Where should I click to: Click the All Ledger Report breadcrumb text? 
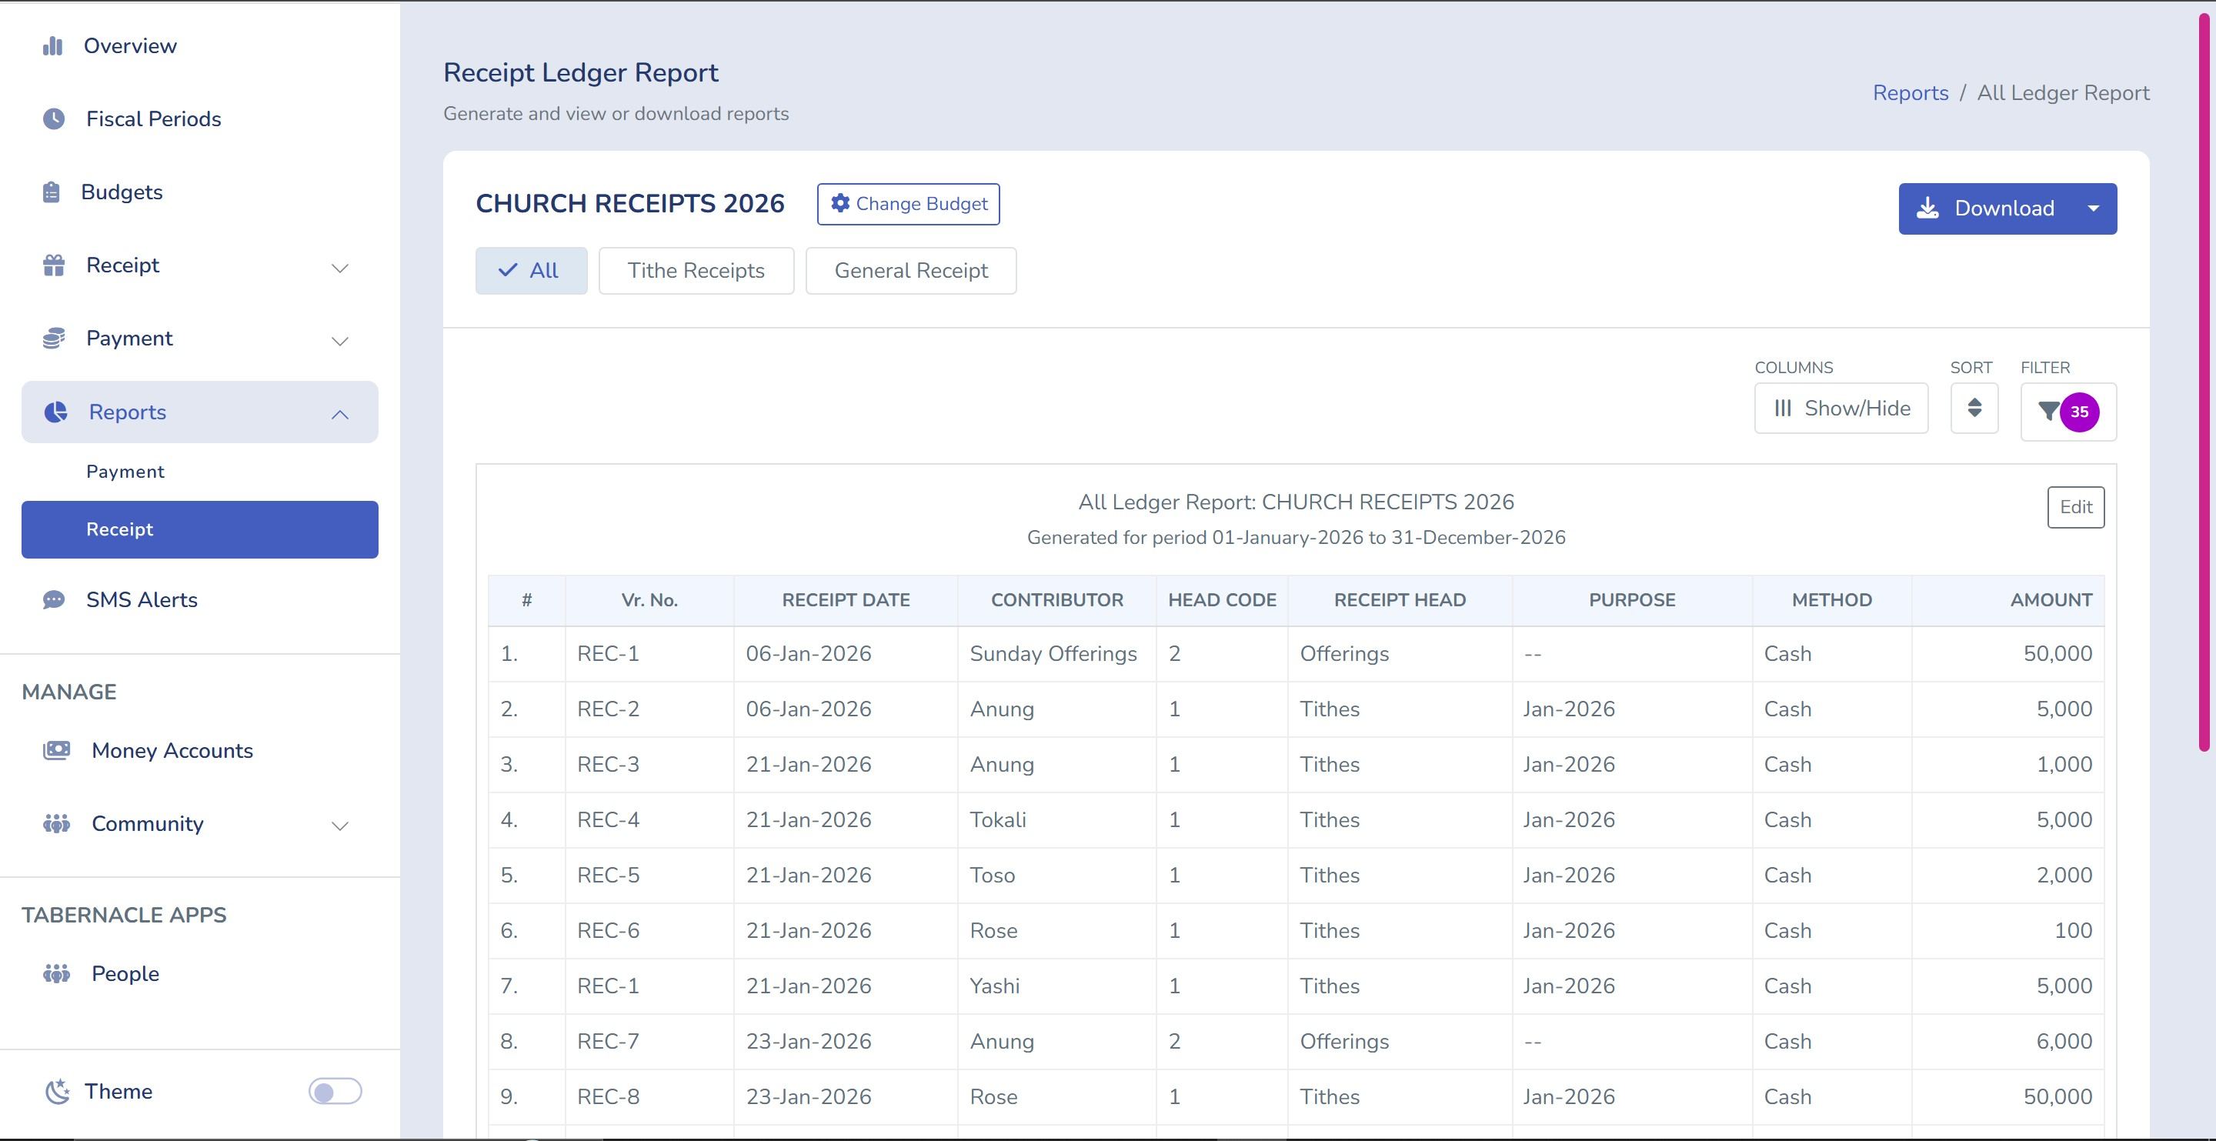coord(2063,93)
